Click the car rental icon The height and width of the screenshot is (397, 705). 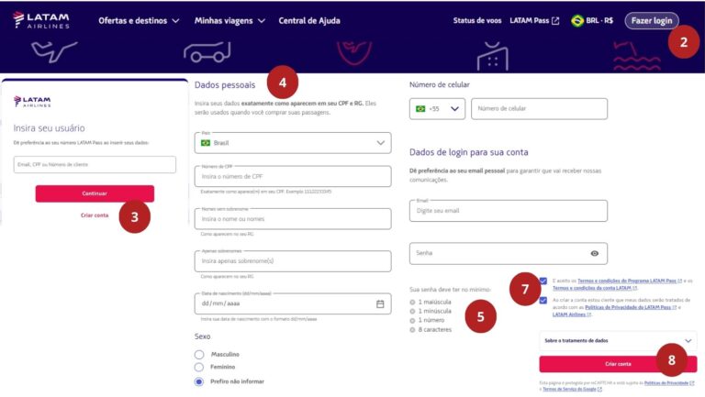click(x=207, y=52)
